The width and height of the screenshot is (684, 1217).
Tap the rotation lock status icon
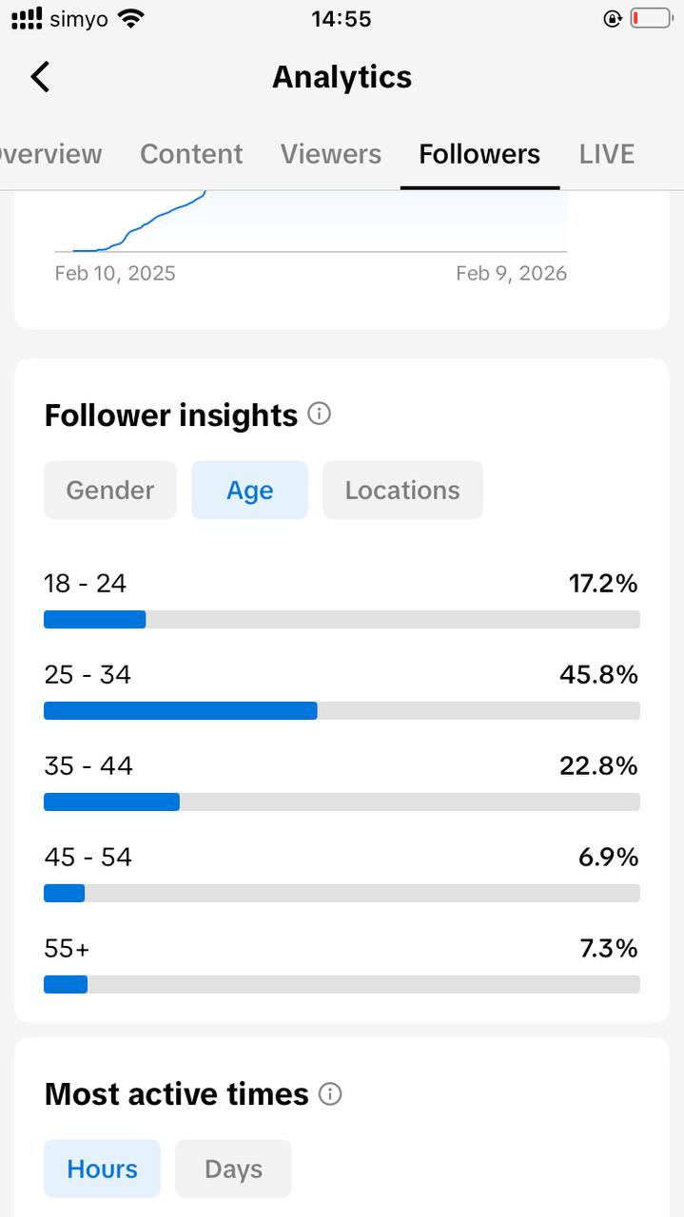pyautogui.click(x=612, y=18)
